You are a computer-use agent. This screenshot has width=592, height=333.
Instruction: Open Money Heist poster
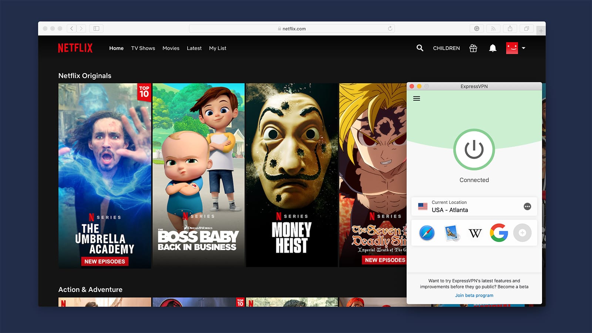click(292, 175)
